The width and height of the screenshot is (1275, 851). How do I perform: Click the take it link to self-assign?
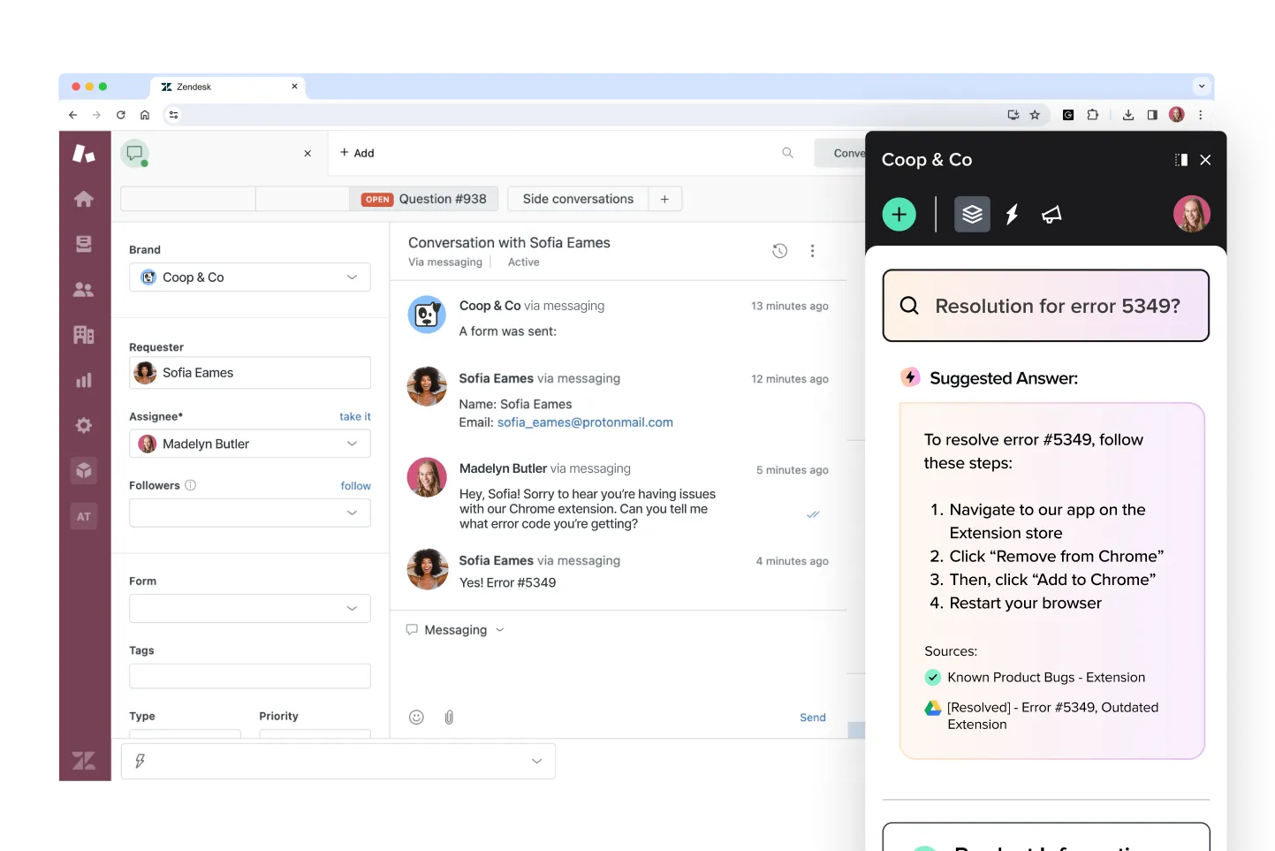point(354,416)
